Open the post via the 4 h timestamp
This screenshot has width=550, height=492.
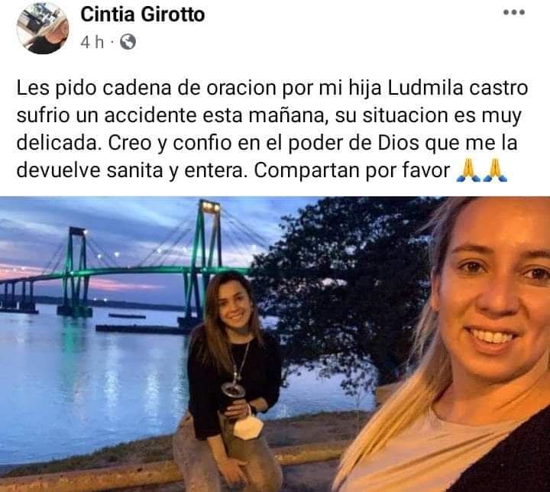[x=92, y=43]
